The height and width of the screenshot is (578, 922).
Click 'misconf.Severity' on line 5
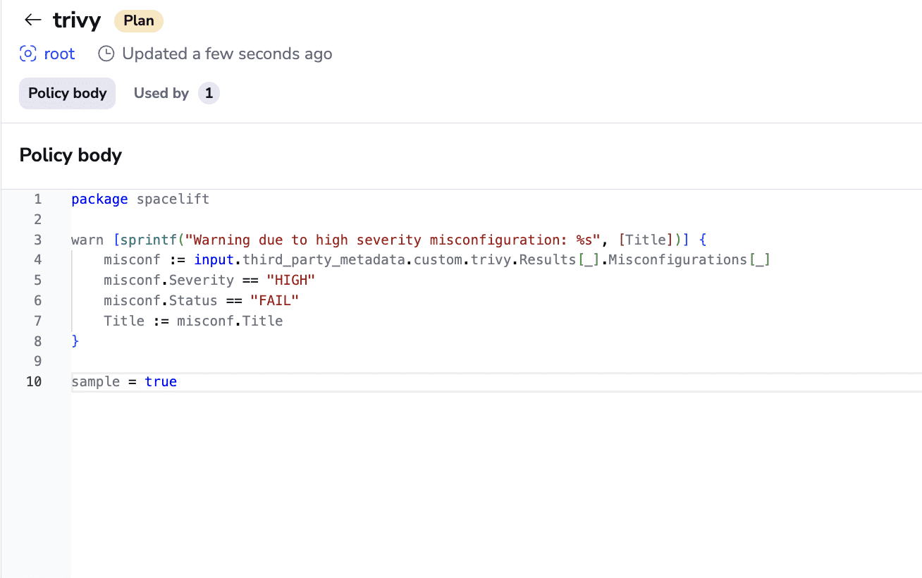(x=168, y=281)
